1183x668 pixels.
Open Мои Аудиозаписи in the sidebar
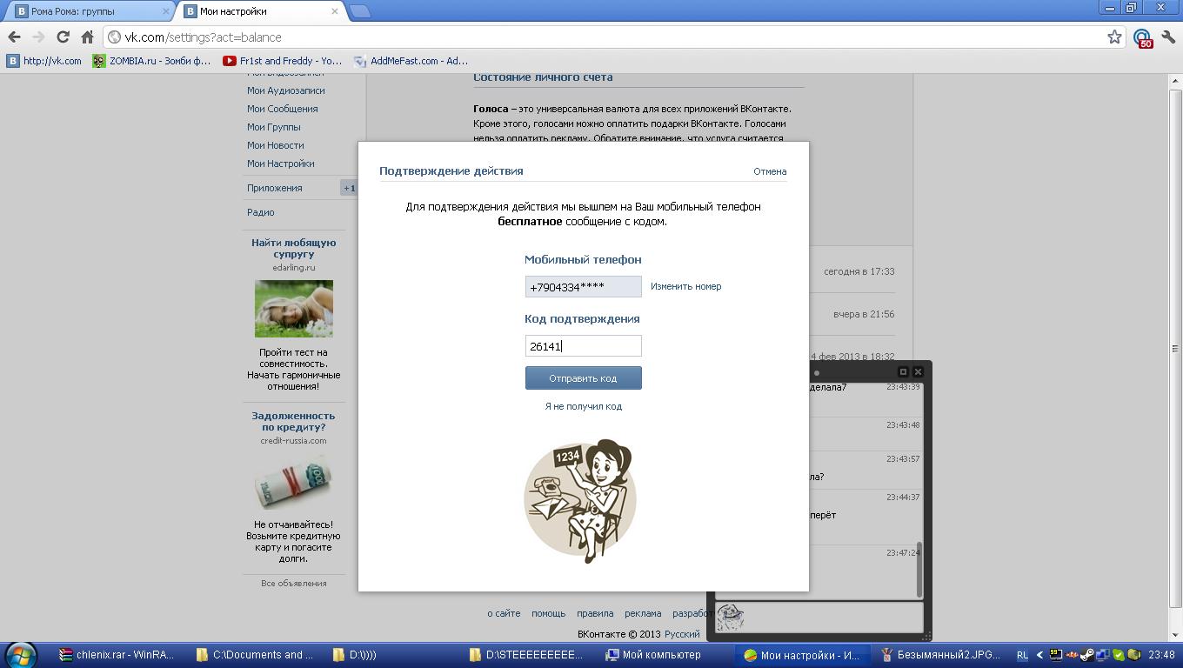(x=285, y=90)
